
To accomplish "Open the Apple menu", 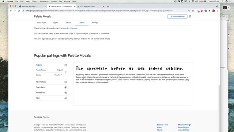I will point(3,1).
